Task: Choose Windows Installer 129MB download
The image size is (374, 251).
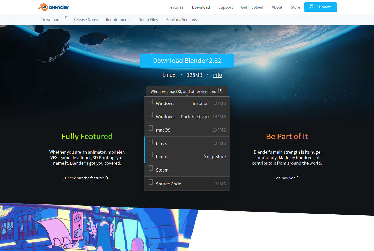Action: (x=187, y=103)
